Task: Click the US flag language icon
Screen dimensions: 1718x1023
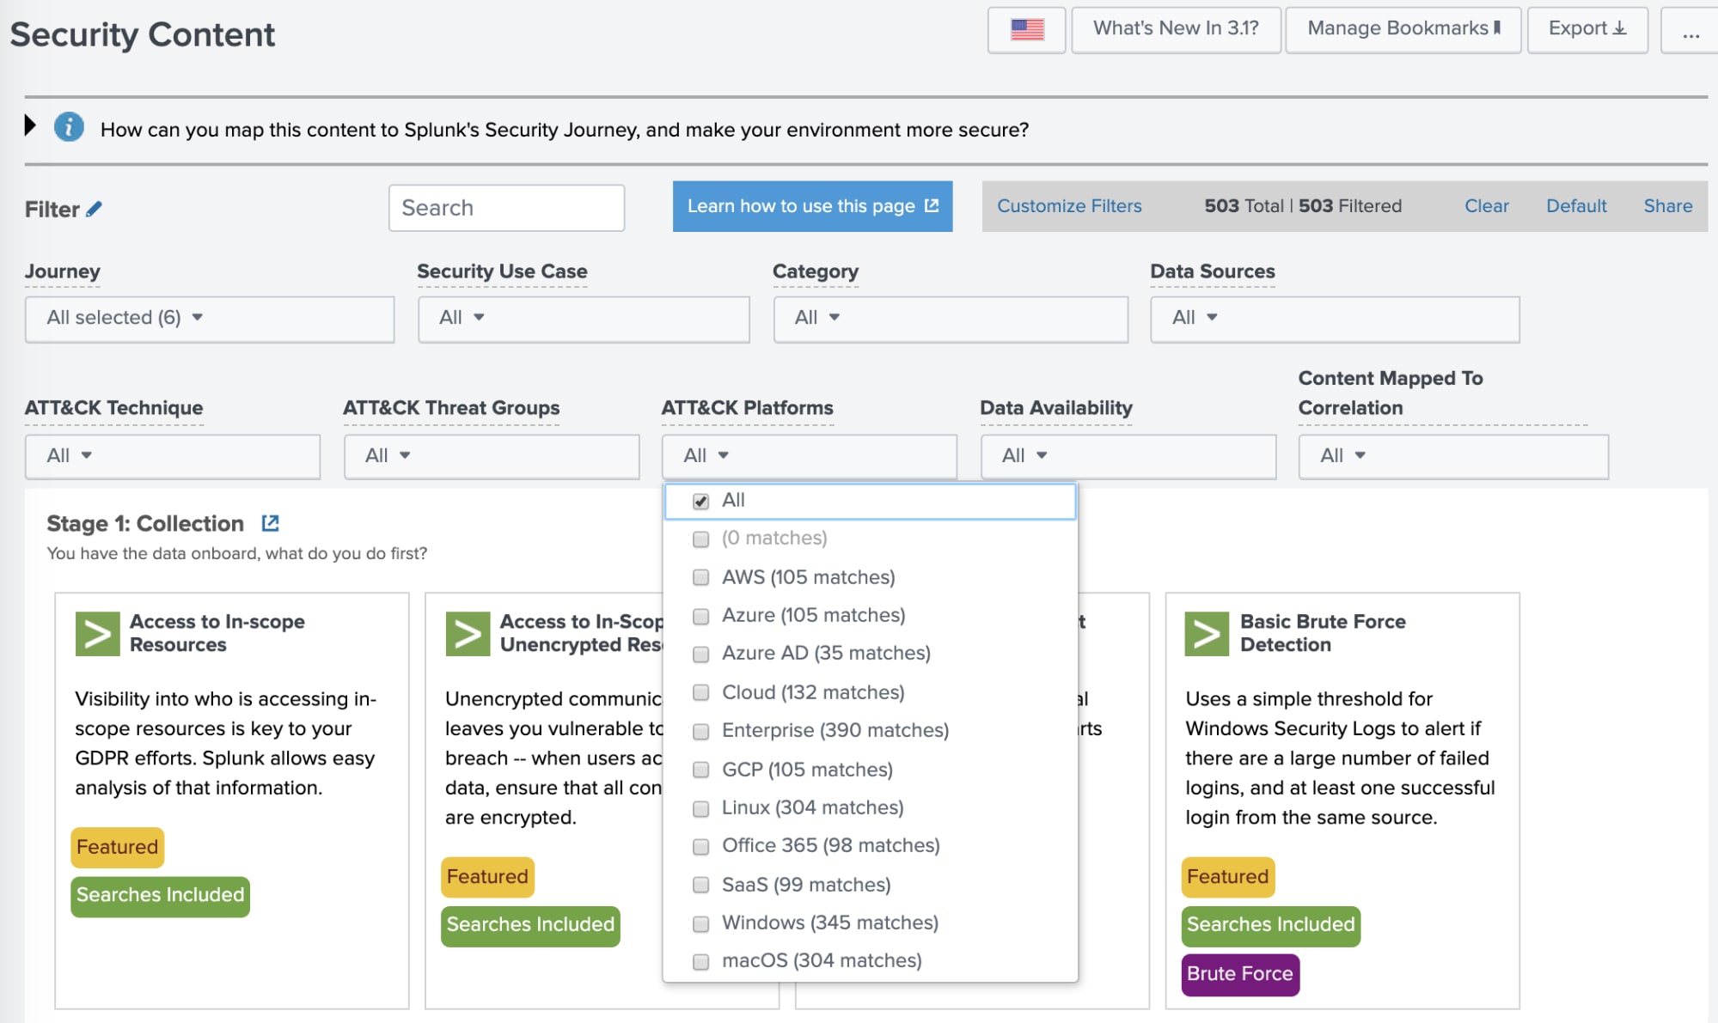Action: 1026,30
